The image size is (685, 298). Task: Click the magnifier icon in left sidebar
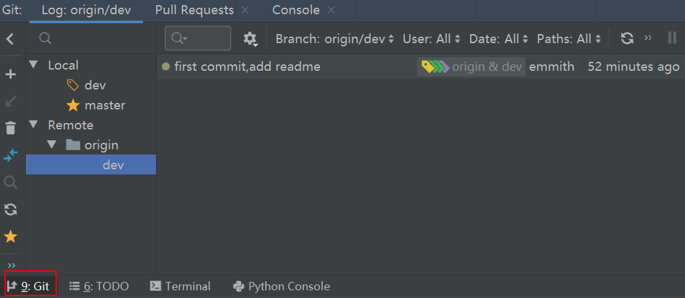click(10, 183)
